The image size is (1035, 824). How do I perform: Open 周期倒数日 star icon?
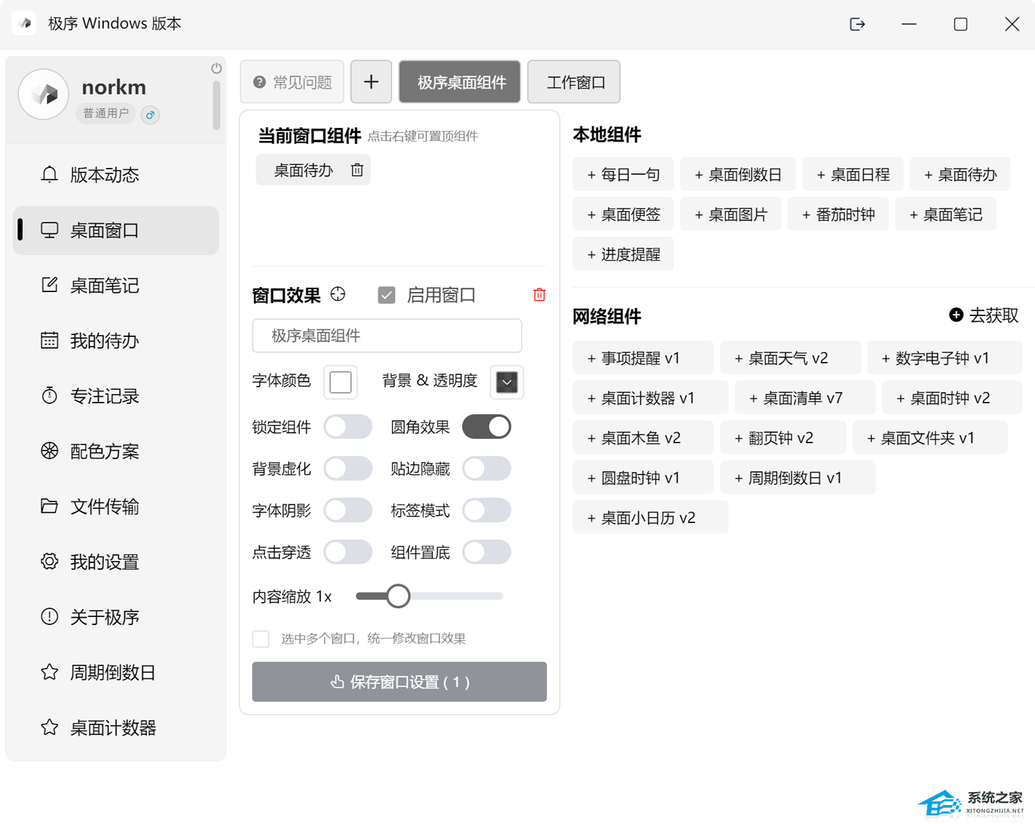pyautogui.click(x=49, y=671)
